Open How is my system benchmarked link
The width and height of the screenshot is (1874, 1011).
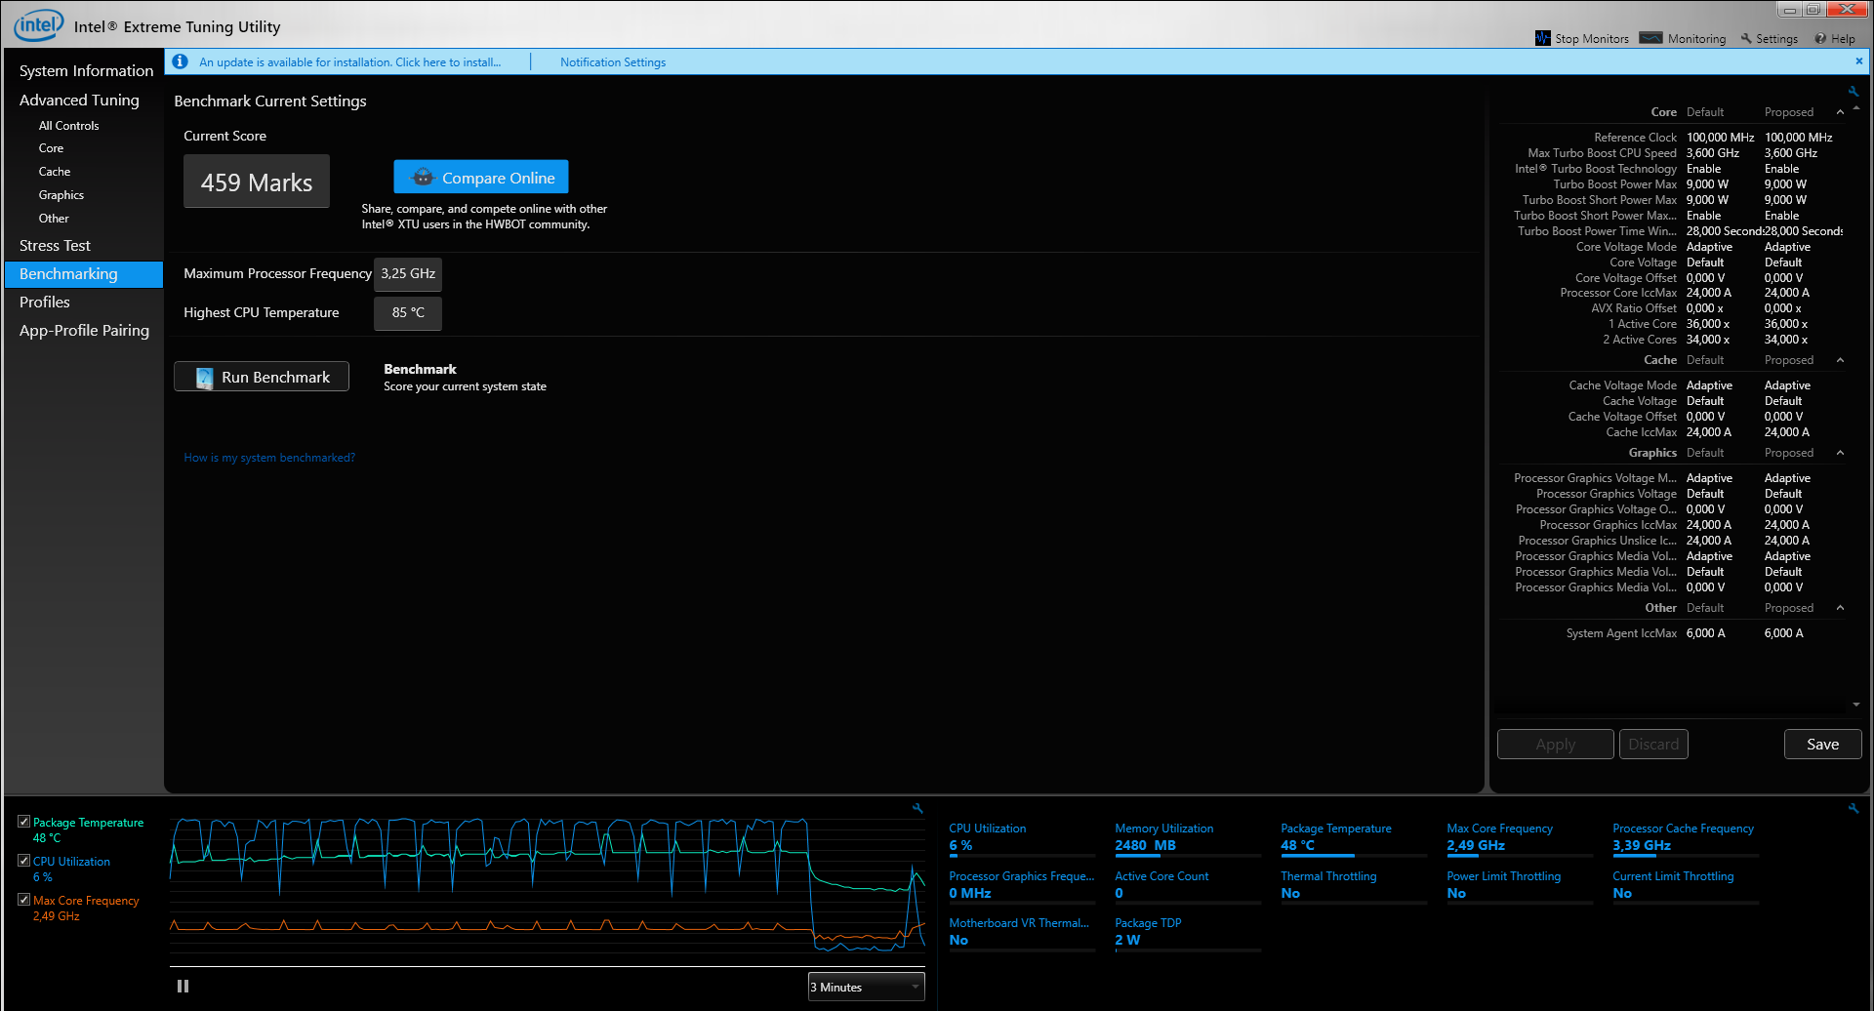click(269, 458)
